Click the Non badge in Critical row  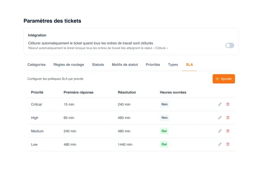[x=164, y=104]
